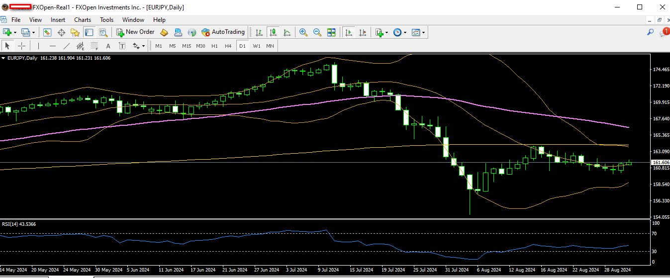This screenshot has height=278, width=670.
Task: Select the Vertical Line tool
Action: pos(38,46)
